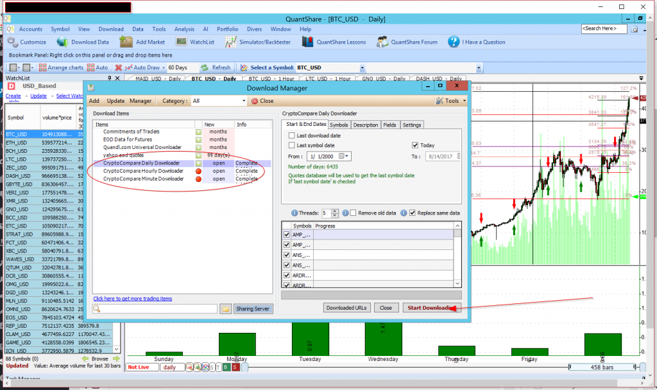Click the Threads info icon
This screenshot has width=657, height=390.
[294, 213]
